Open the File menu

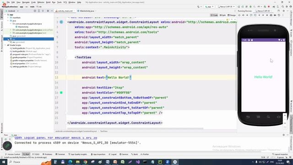click(8, 2)
